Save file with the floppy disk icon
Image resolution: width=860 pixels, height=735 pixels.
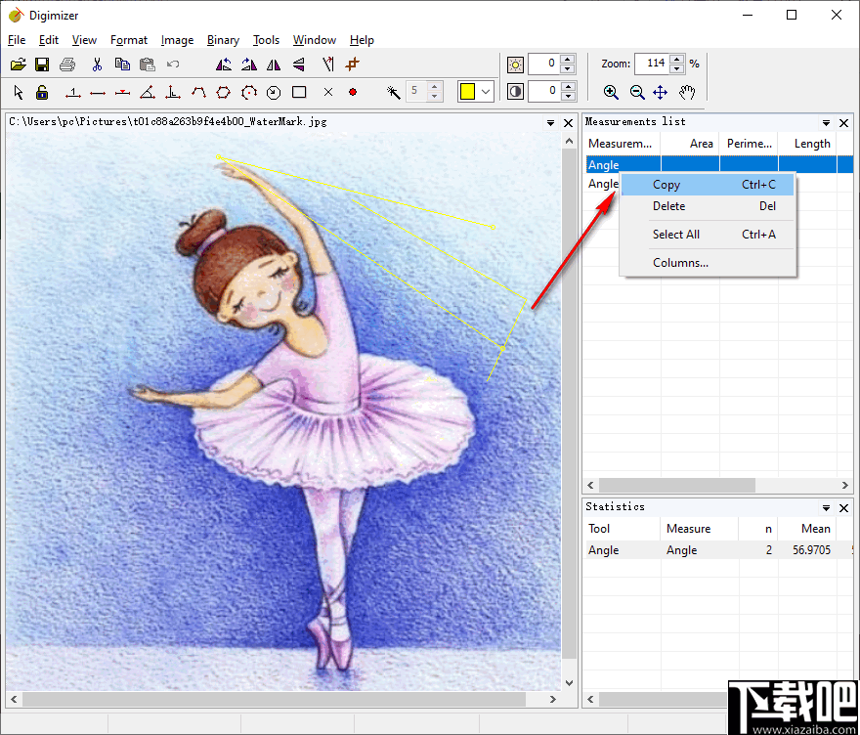(42, 65)
